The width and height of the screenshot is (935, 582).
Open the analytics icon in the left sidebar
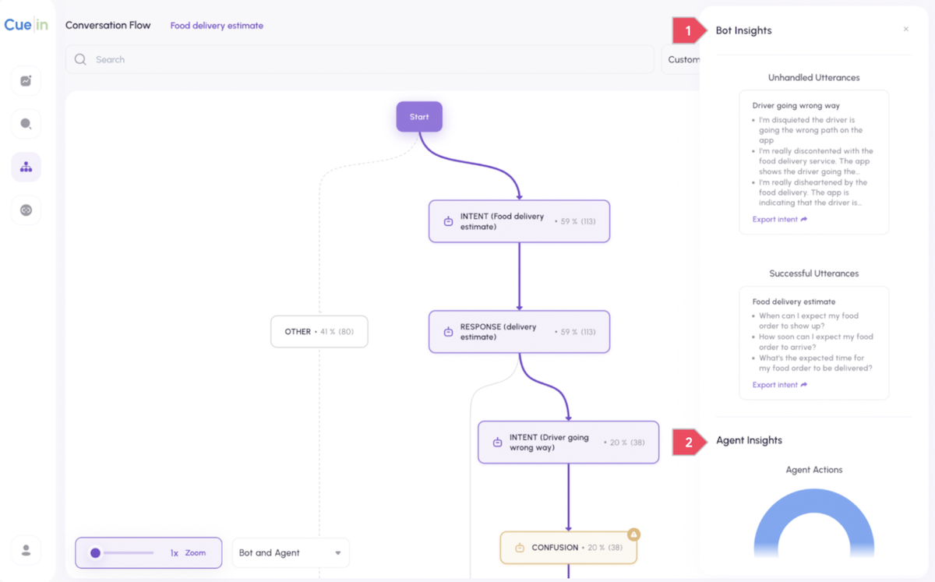(26, 81)
